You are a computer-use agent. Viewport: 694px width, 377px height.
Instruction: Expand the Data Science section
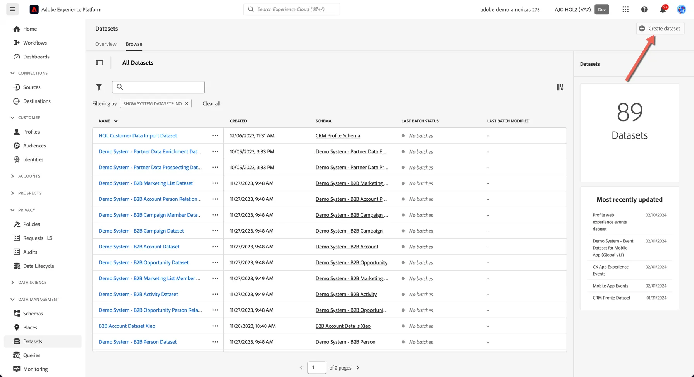(12, 283)
